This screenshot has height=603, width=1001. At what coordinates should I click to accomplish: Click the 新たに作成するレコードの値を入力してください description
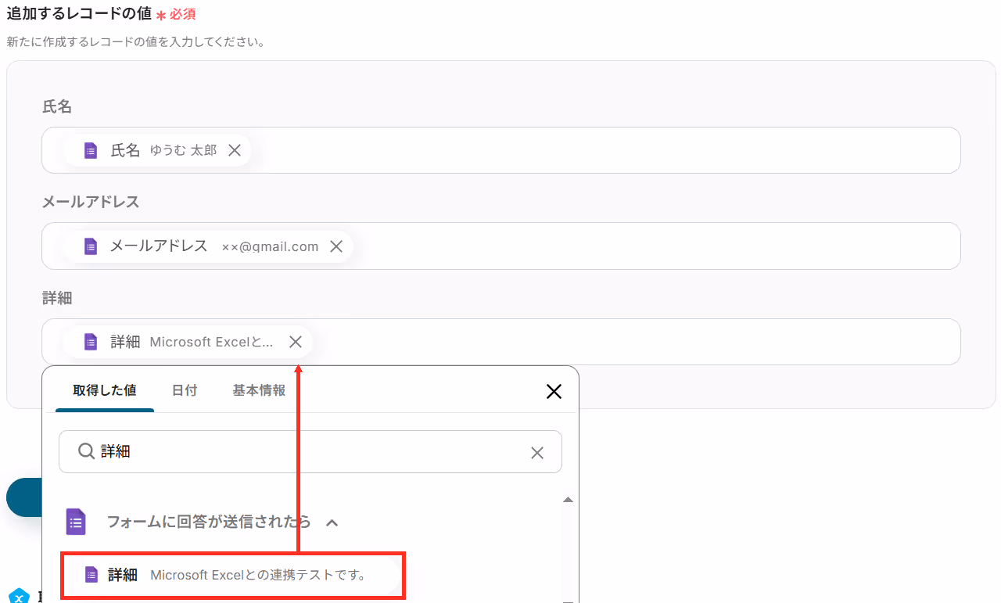135,41
